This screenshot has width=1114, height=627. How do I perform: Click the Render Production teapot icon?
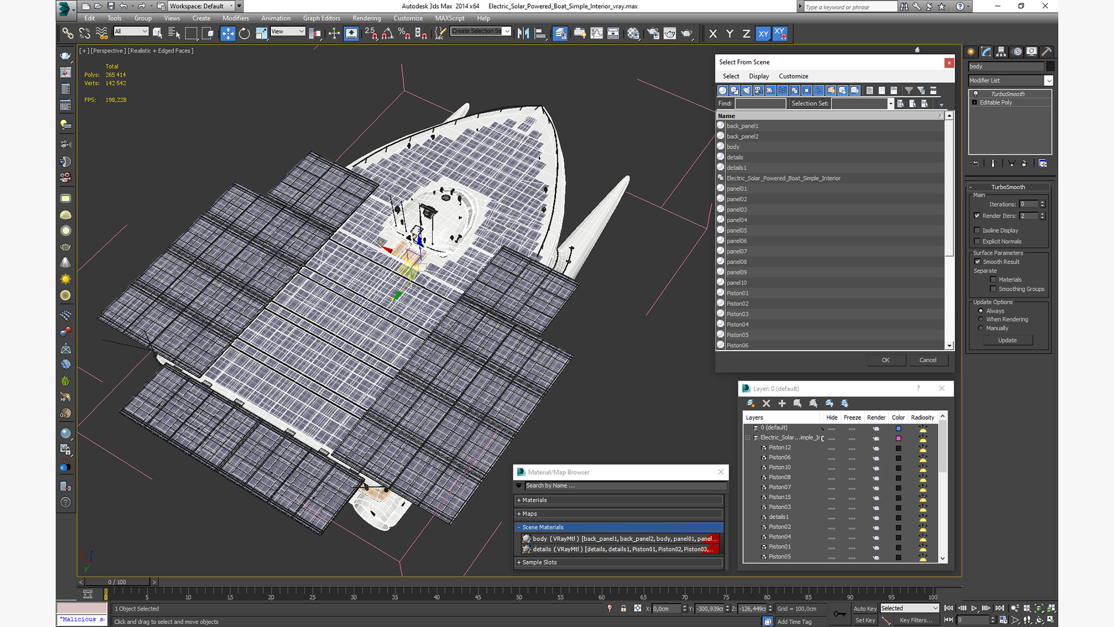686,34
